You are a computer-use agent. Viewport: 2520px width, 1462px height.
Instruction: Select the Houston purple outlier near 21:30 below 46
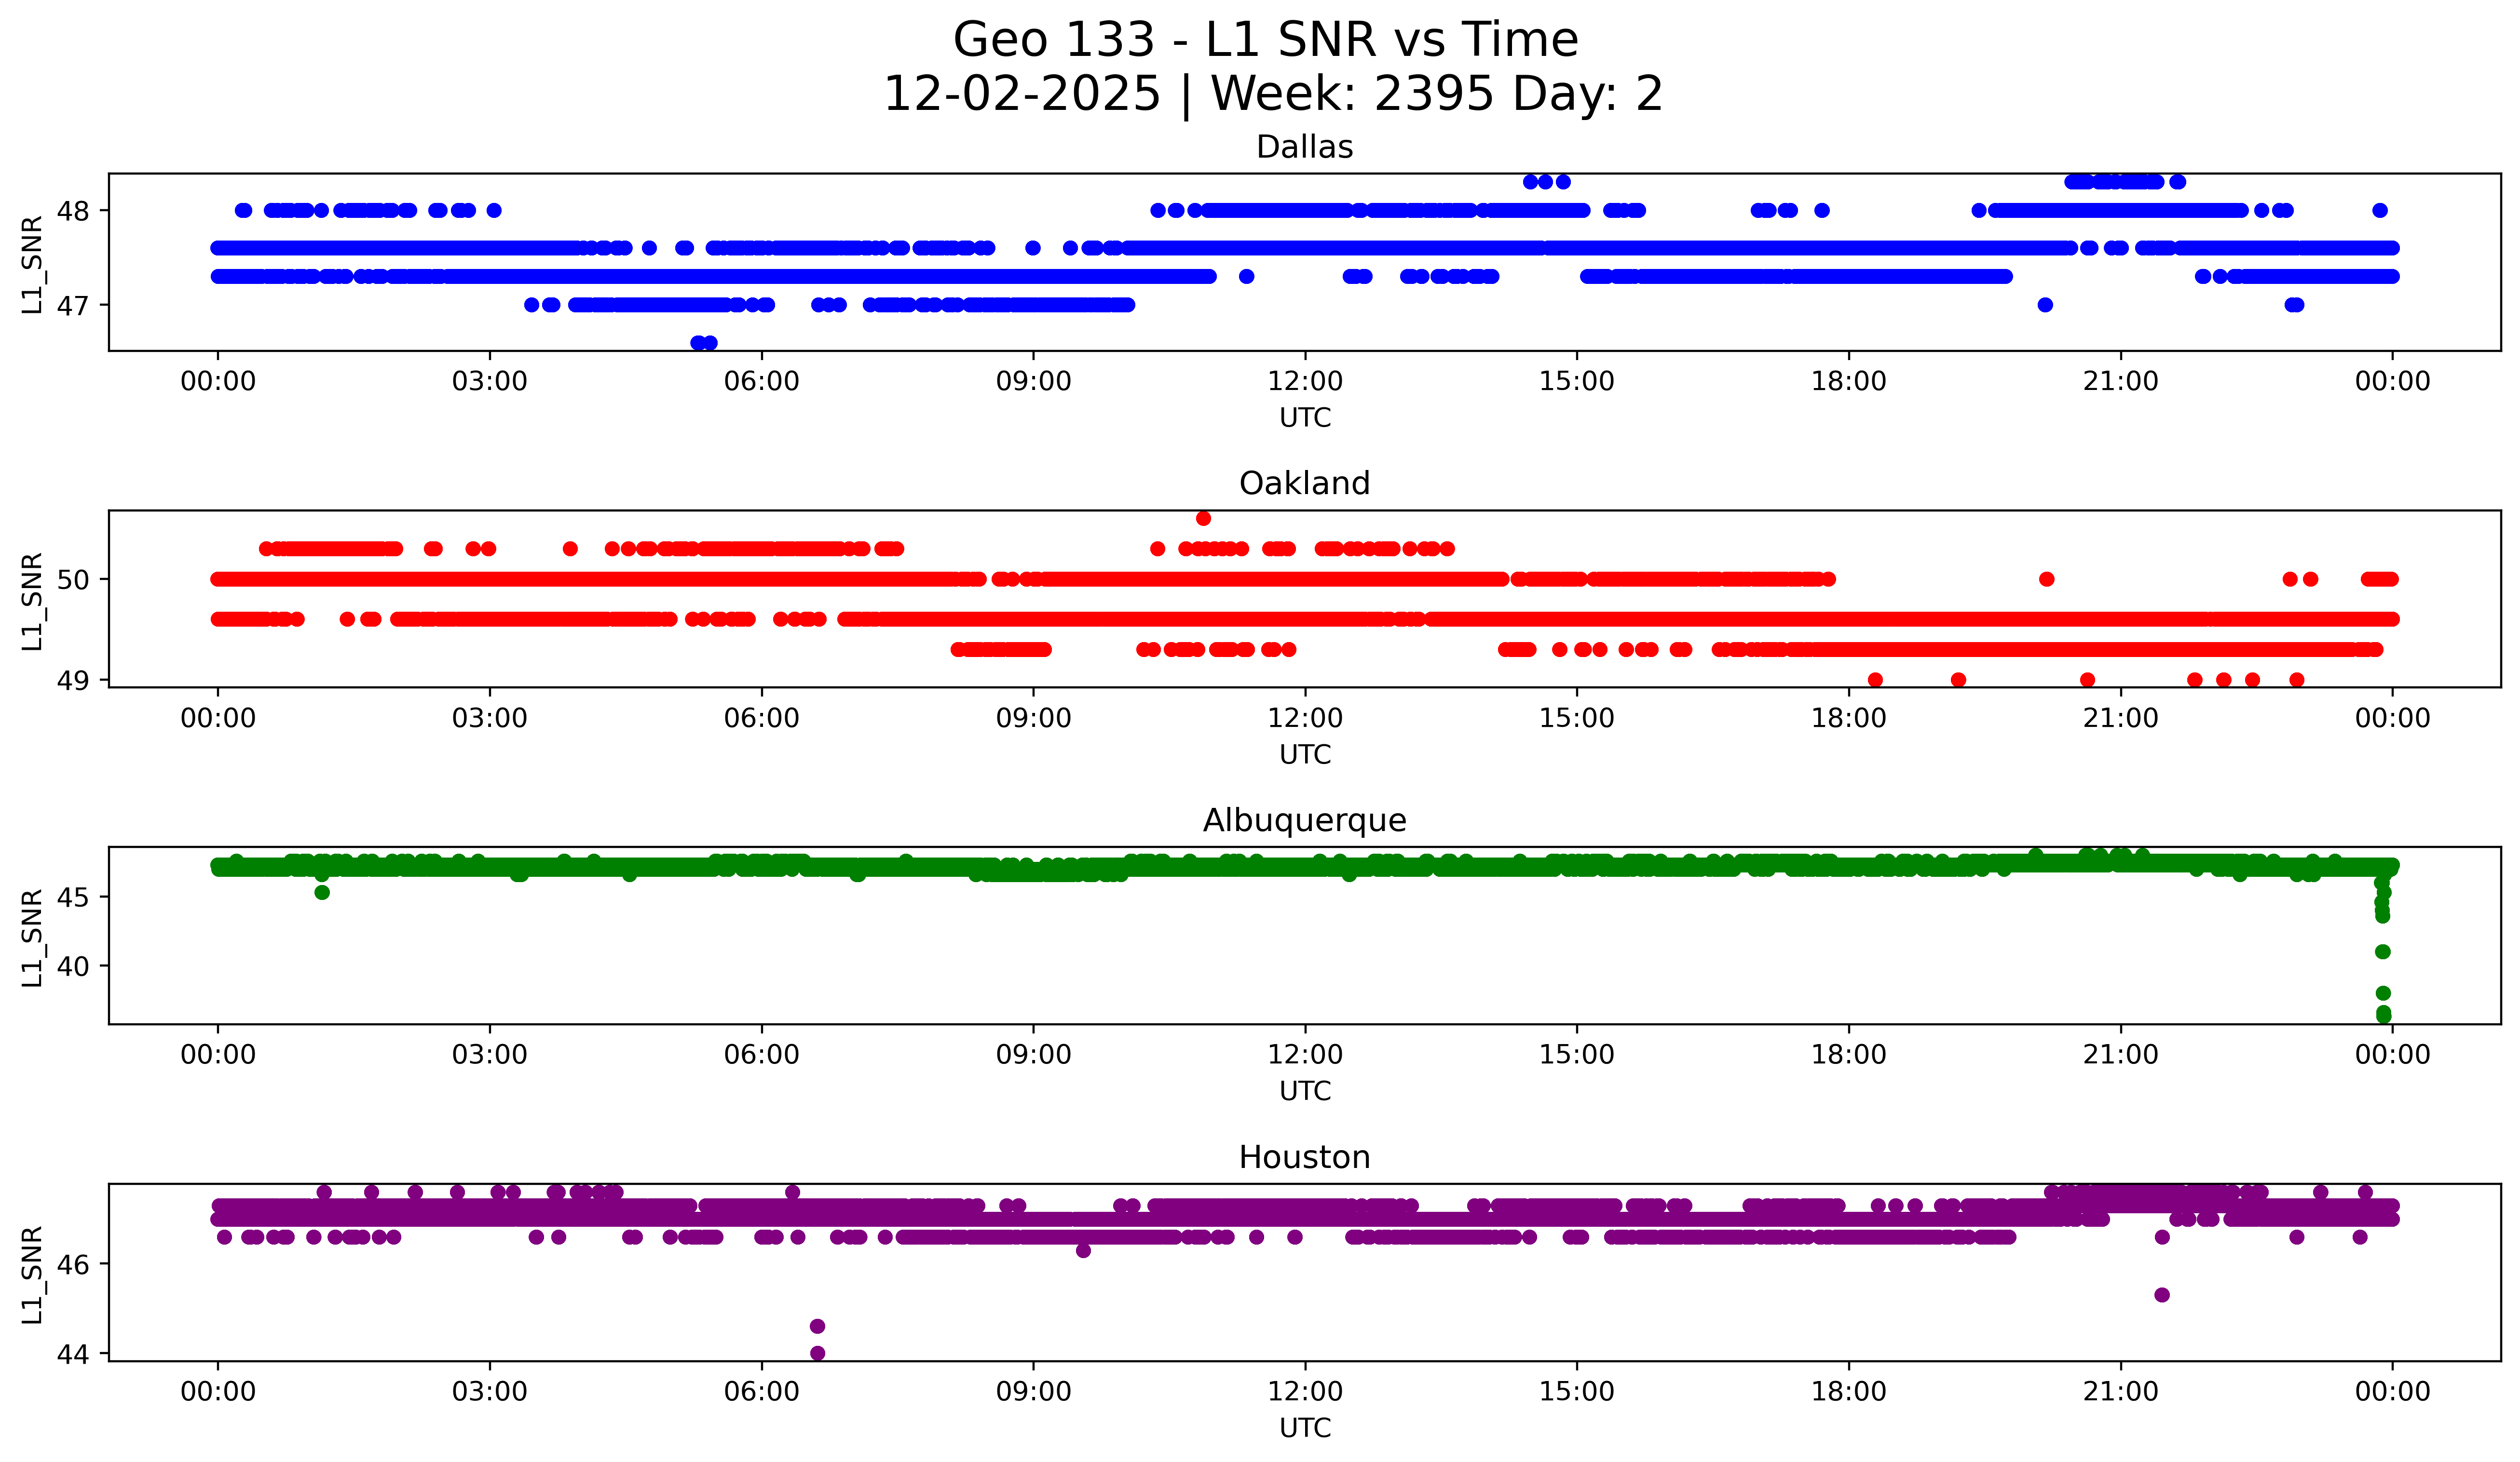(x=2162, y=1294)
